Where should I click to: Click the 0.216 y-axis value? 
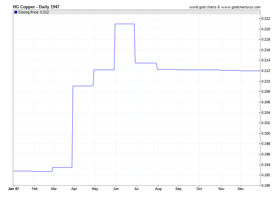pos(266,50)
